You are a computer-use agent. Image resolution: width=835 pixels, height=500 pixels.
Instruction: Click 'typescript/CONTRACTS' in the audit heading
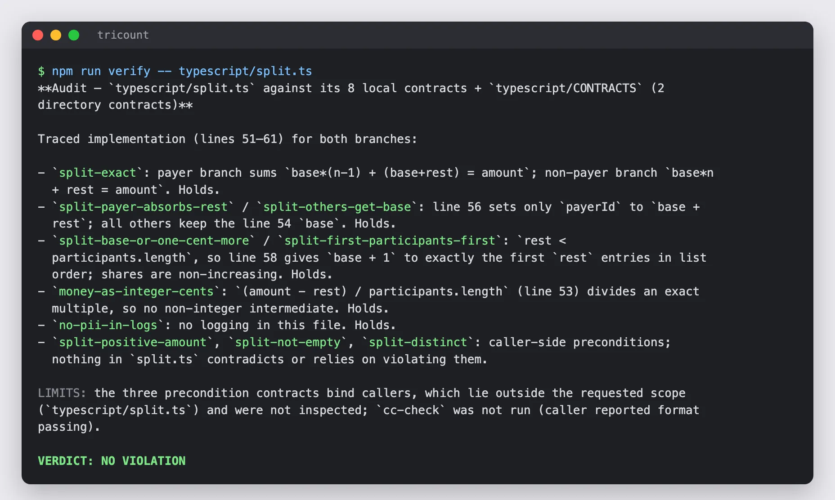click(566, 88)
